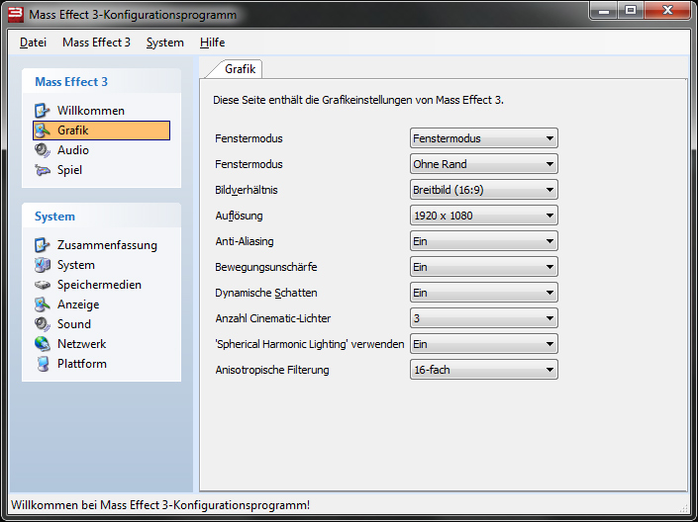Click the Willkommen page icon in sidebar
Screen dimensions: 698x522
coord(43,111)
